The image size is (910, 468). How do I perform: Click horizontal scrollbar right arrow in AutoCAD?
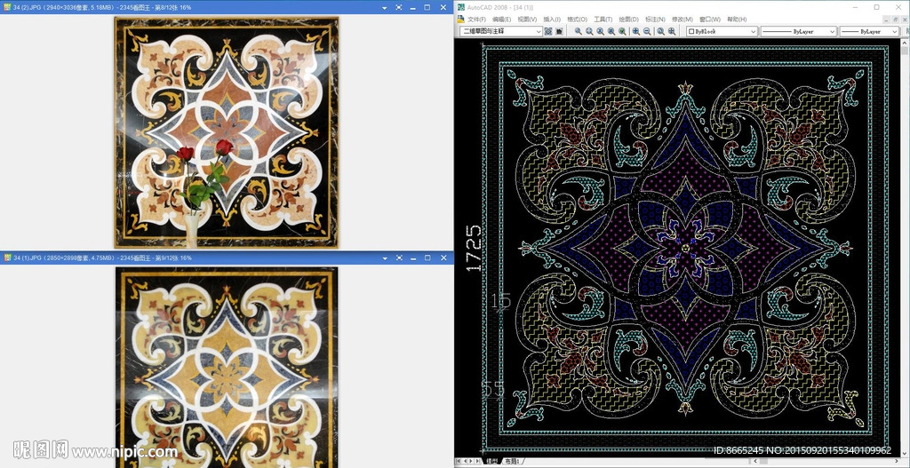click(x=897, y=461)
